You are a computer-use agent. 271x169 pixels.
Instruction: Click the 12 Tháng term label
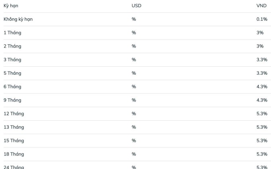(14, 114)
